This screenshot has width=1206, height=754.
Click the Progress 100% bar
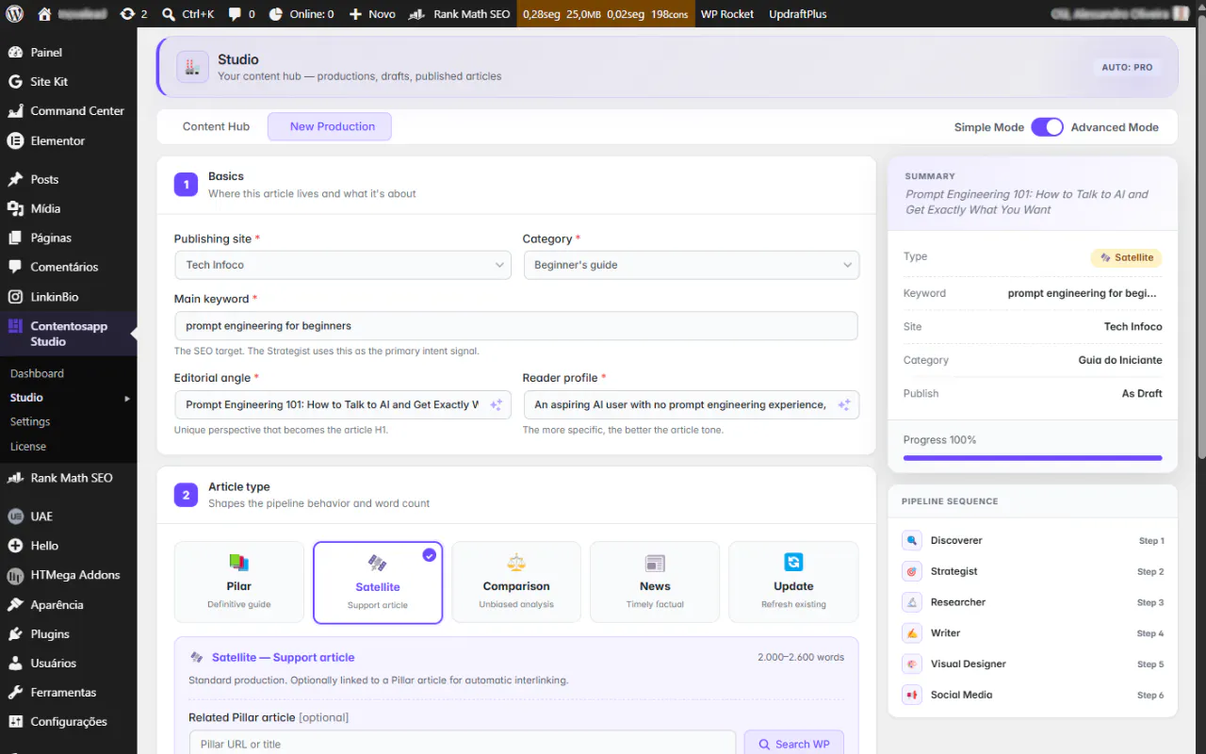pyautogui.click(x=1033, y=458)
